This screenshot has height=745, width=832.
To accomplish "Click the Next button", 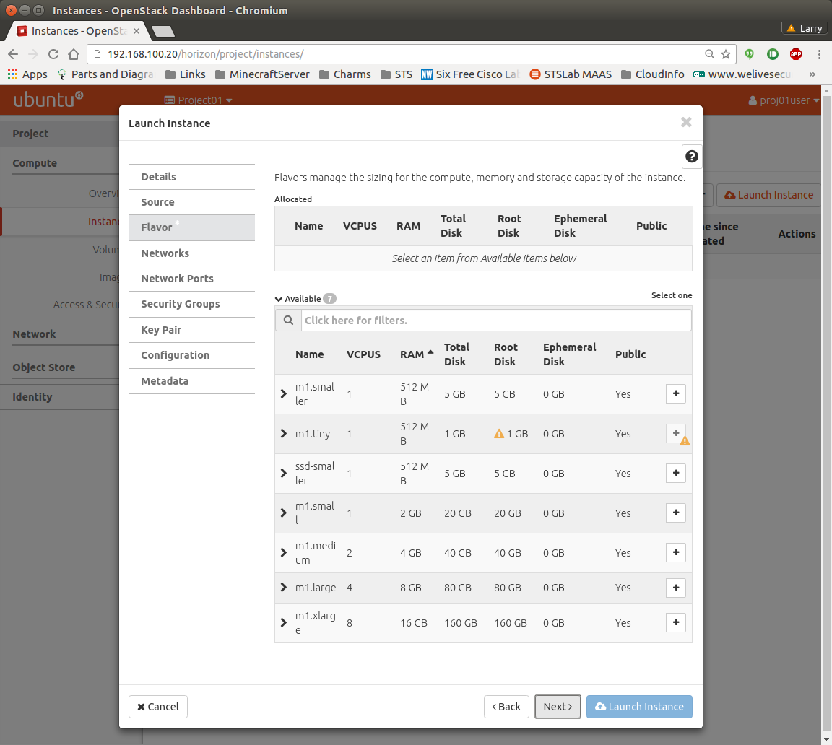I will point(557,707).
